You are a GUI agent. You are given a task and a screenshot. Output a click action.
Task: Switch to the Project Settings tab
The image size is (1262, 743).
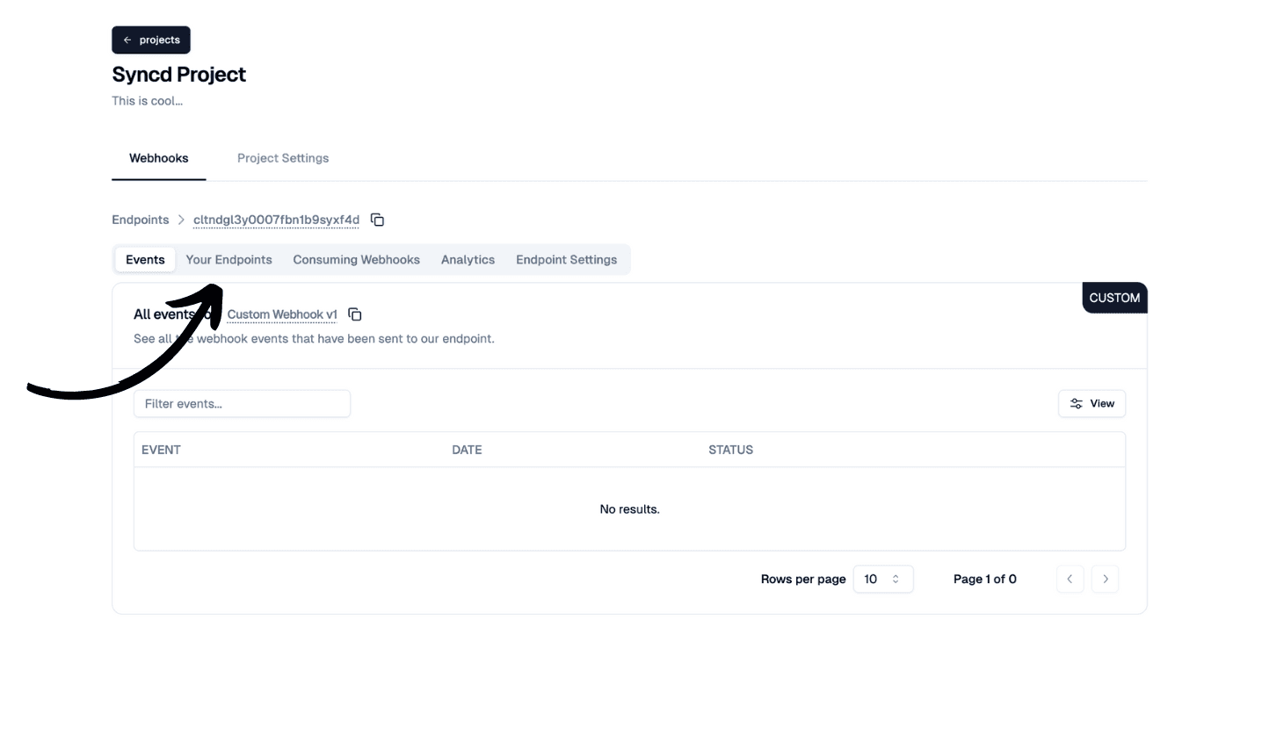282,158
